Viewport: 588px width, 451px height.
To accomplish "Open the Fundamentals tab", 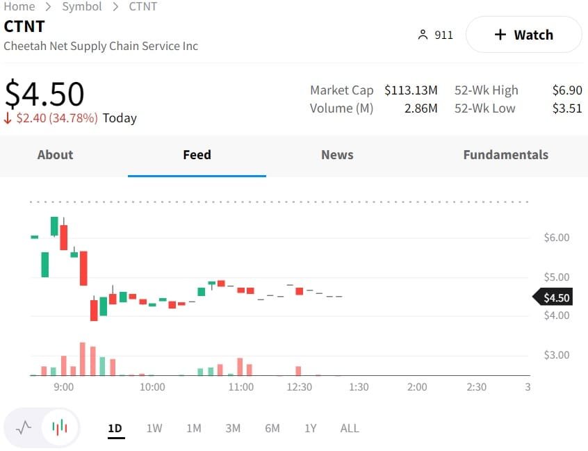I will (505, 155).
